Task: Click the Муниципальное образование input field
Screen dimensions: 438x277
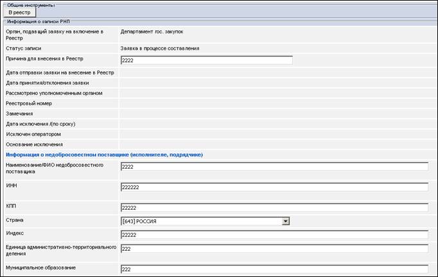Action: [x=274, y=269]
